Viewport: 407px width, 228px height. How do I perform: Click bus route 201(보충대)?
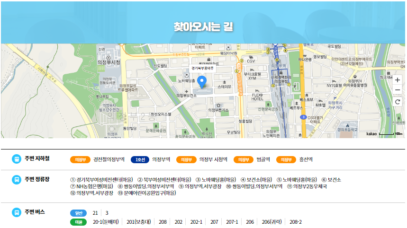click(x=138, y=222)
